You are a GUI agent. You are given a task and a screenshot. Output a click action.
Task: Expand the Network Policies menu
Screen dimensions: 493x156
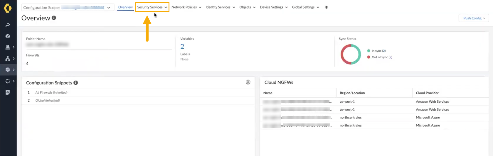coord(186,7)
